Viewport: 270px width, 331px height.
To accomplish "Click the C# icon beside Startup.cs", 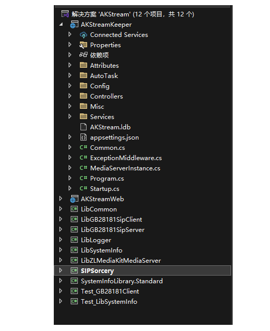I will (x=84, y=188).
